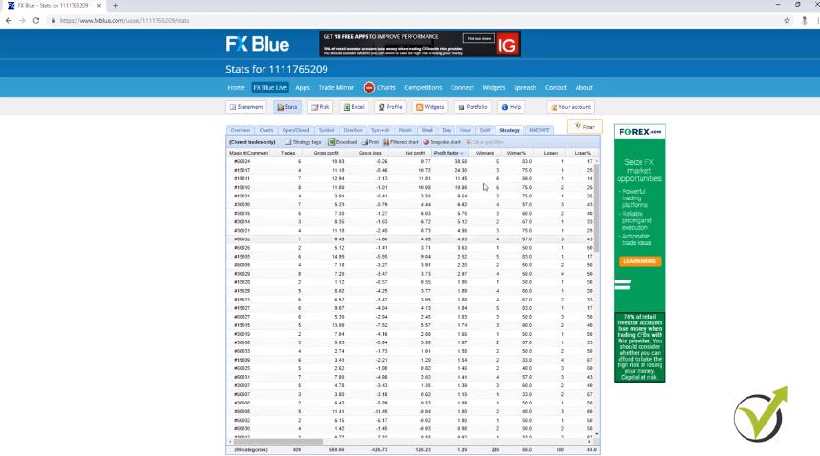Select the Stats toolbar button
Image resolution: width=820 pixels, height=456 pixels.
click(286, 107)
